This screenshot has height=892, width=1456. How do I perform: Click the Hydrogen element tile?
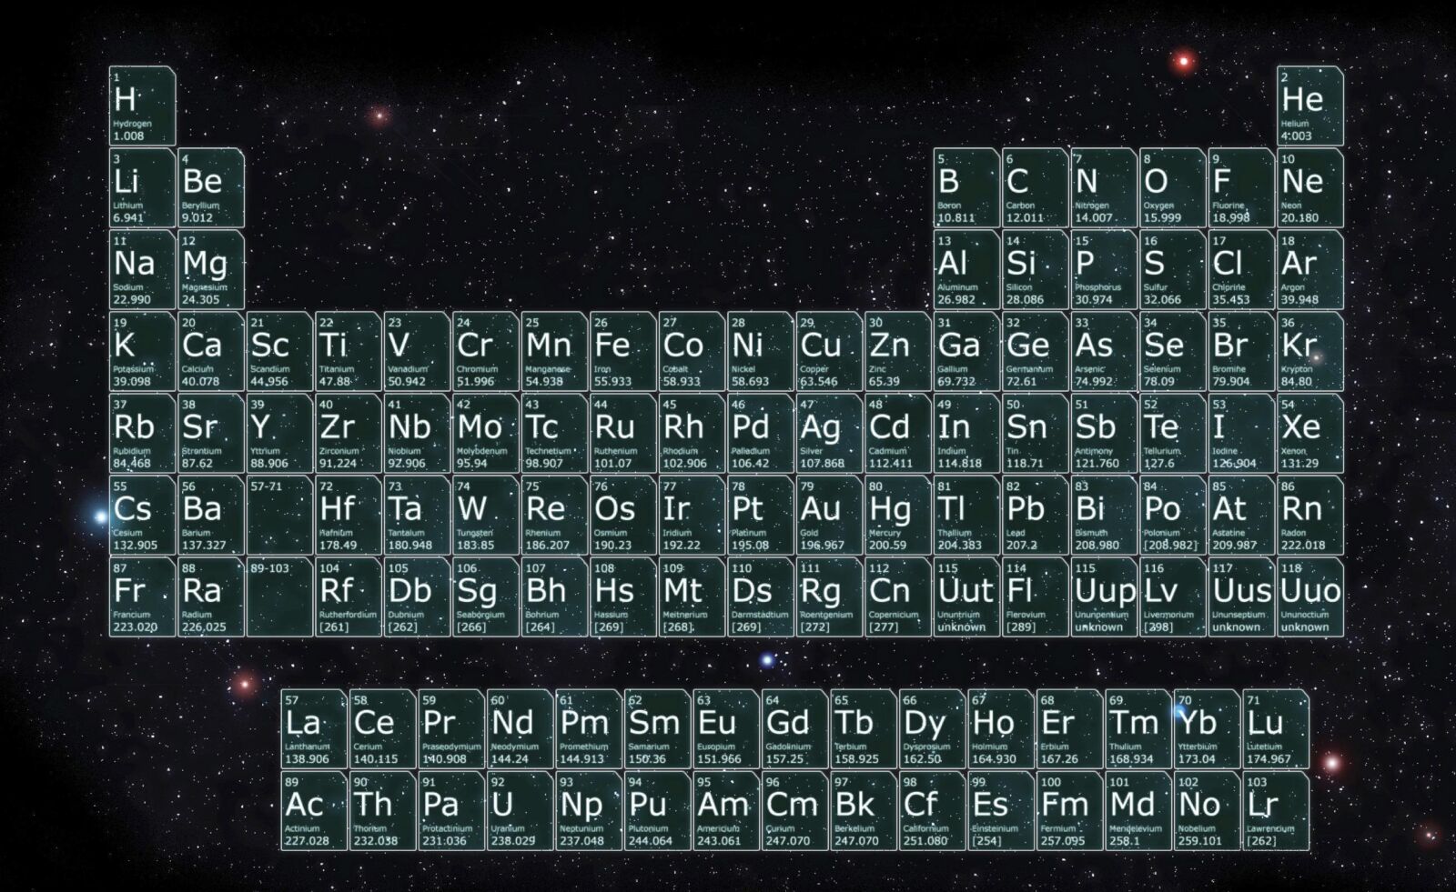(x=142, y=105)
